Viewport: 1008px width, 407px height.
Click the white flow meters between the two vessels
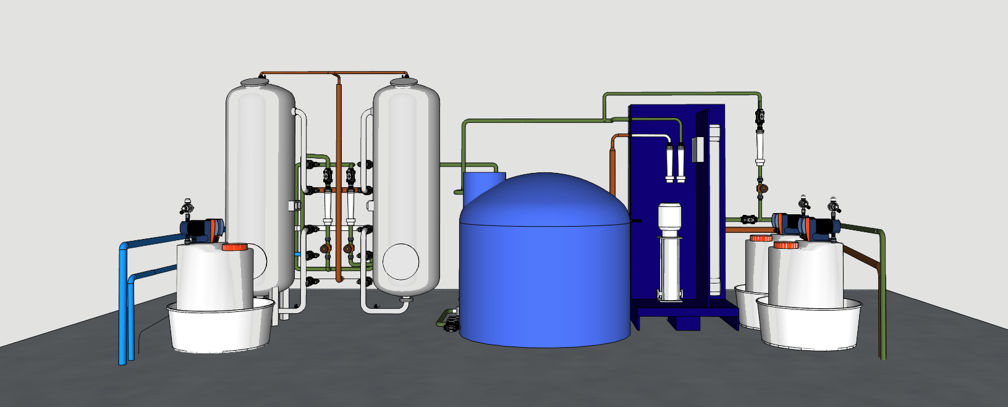click(x=339, y=207)
